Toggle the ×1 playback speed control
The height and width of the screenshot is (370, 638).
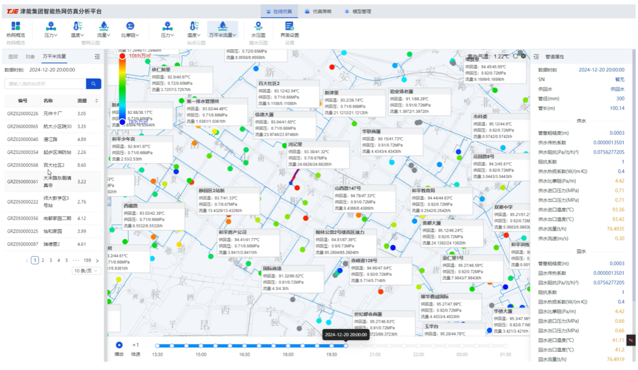[x=135, y=345]
